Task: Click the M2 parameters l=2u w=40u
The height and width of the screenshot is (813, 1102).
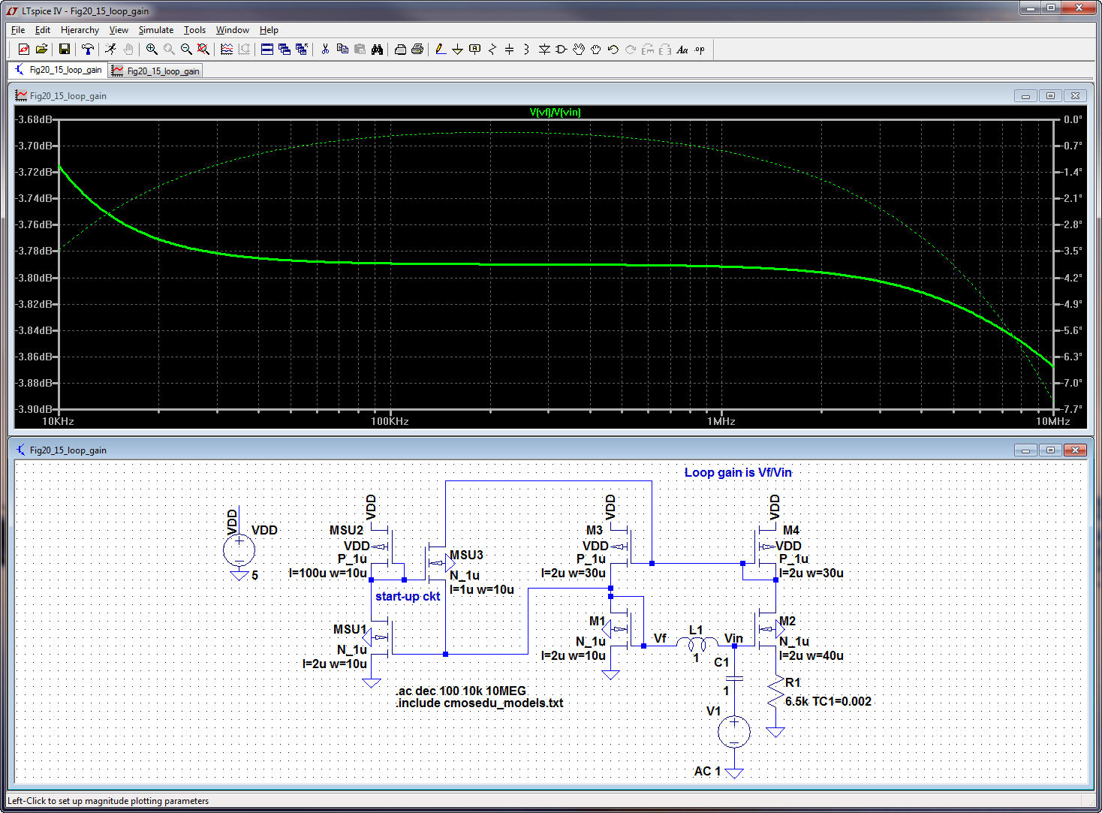Action: point(811,655)
